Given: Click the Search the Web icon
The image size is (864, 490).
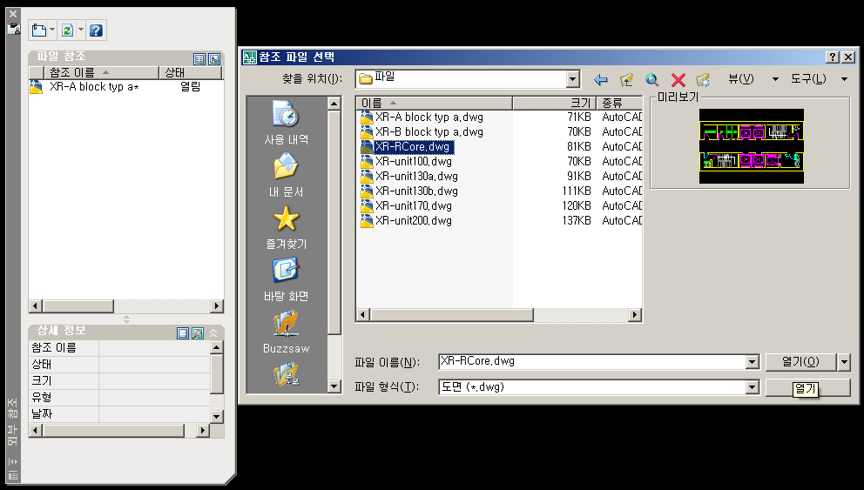Looking at the screenshot, I should pyautogui.click(x=651, y=79).
